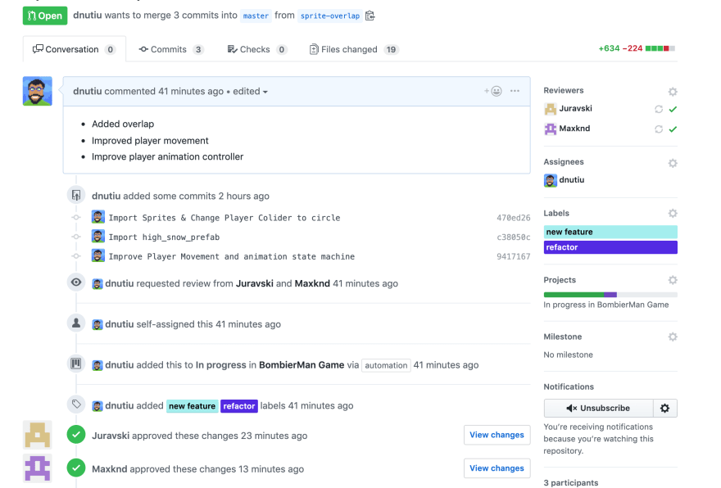Screen dimensions: 721x488
Task: Click the automation badge in timeline
Action: tap(386, 365)
